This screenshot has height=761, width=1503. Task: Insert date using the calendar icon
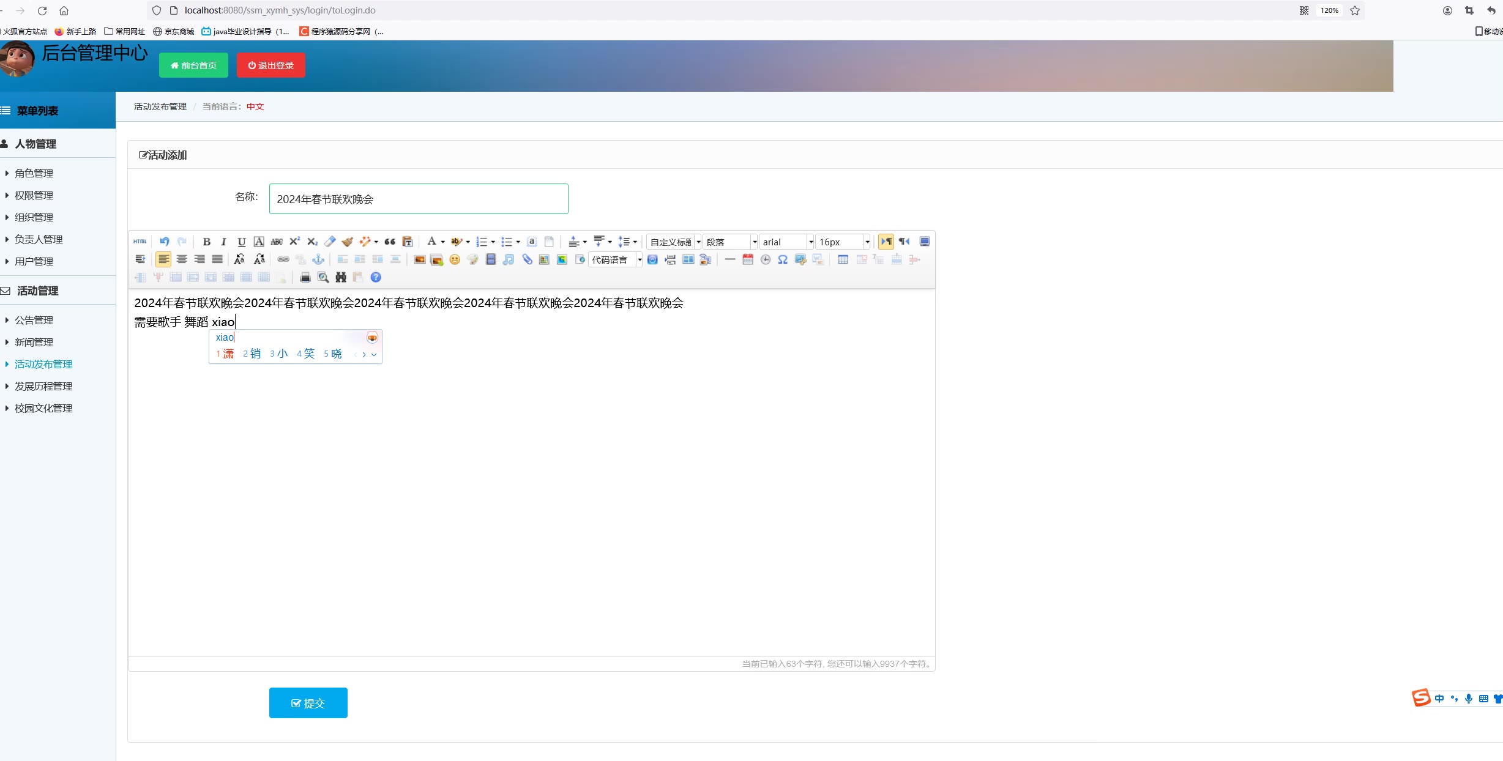pos(747,259)
